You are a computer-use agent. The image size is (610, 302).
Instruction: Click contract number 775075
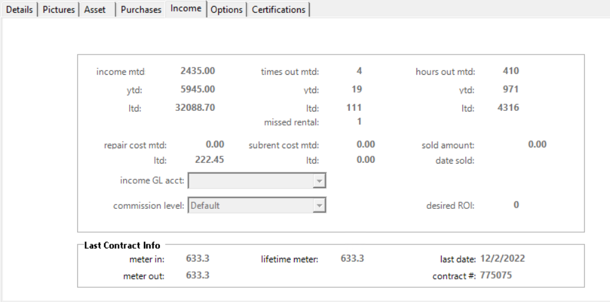click(495, 276)
